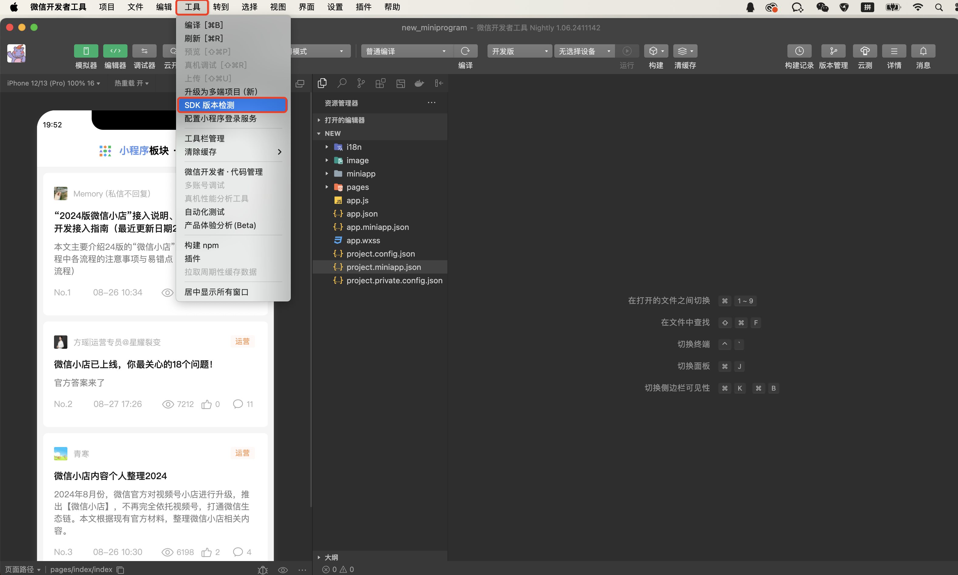Choose 构建 npm menu item
Viewport: 958px width, 575px height.
[x=233, y=245]
